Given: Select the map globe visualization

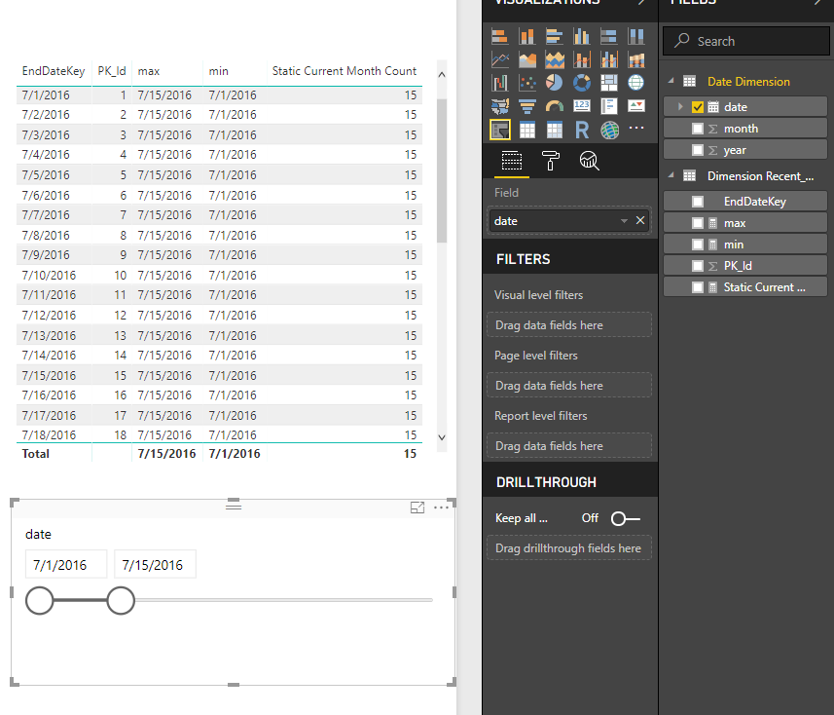Looking at the screenshot, I should point(636,83).
